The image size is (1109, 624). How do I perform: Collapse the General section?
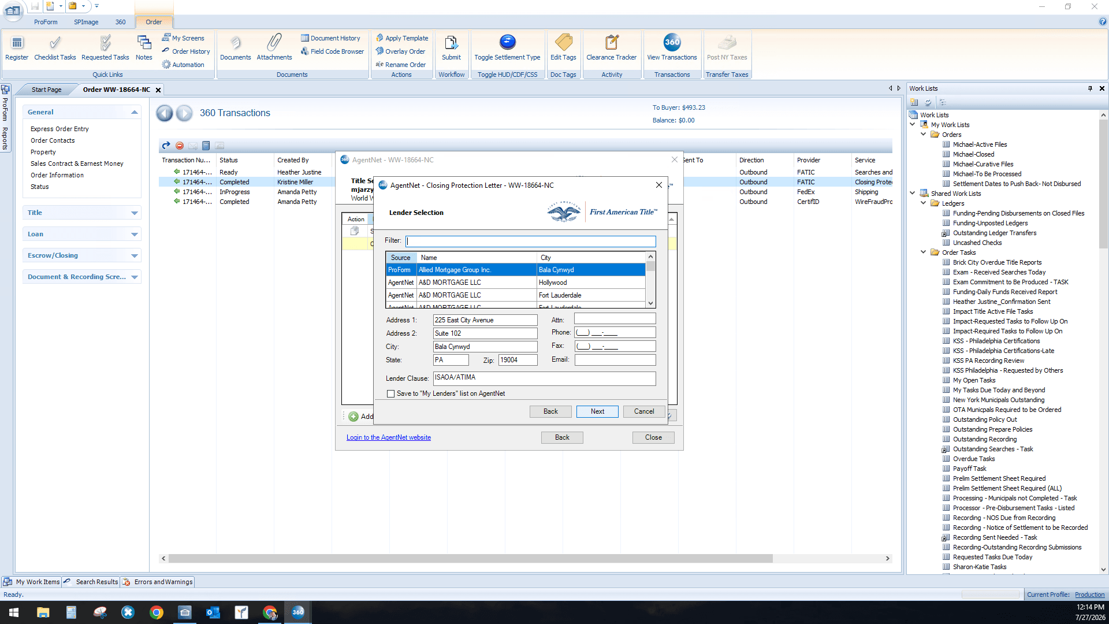(135, 112)
